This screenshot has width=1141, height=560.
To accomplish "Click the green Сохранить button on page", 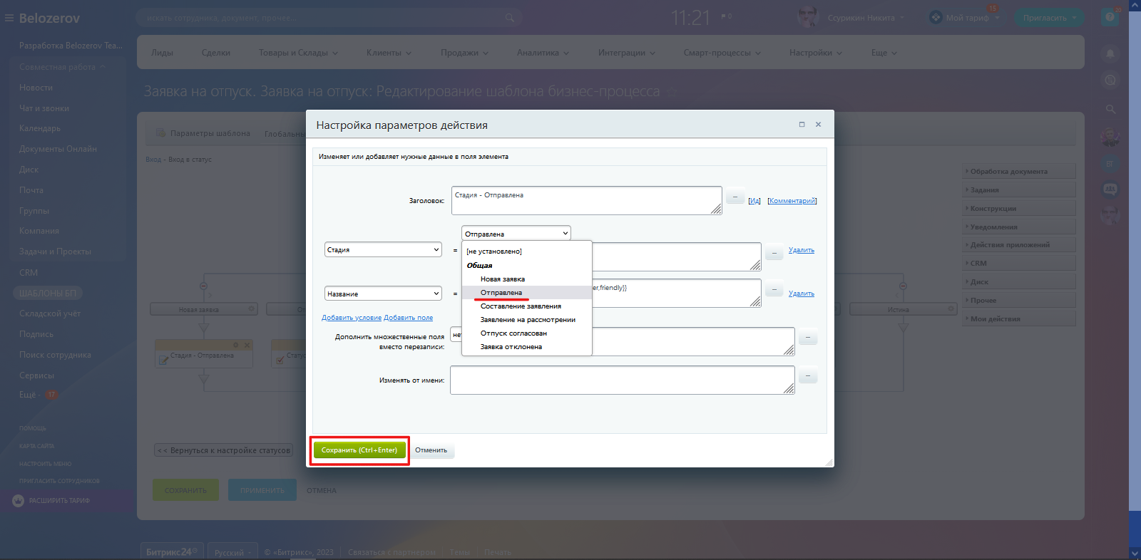I will click(x=185, y=490).
